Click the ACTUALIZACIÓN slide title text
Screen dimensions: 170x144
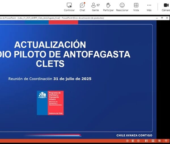click(50, 45)
